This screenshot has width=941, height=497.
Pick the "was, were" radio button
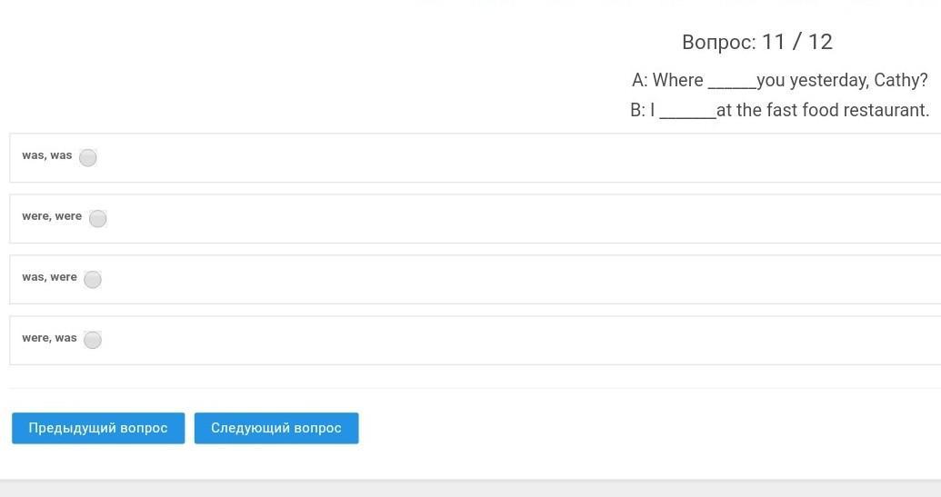(93, 279)
